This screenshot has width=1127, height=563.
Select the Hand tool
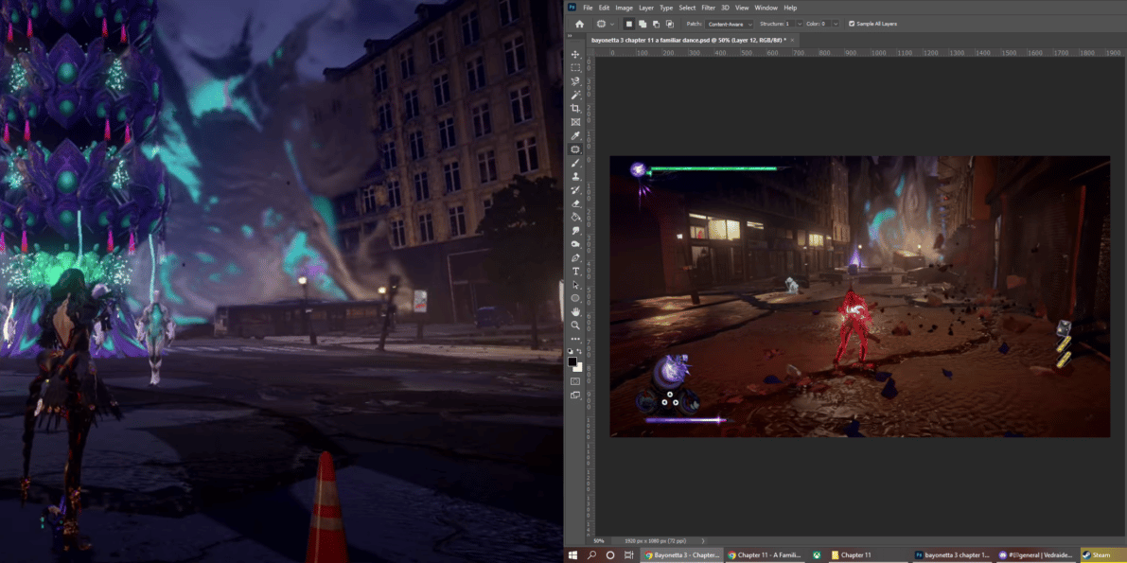click(575, 312)
